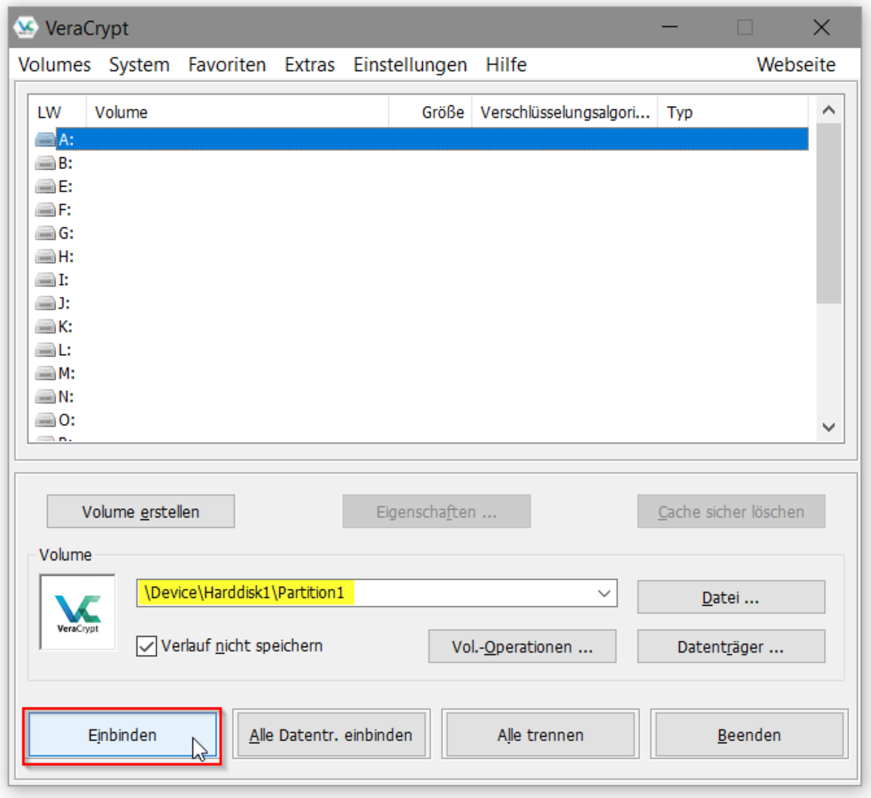871x798 pixels.
Task: Select drive icon for J:
Action: (45, 303)
